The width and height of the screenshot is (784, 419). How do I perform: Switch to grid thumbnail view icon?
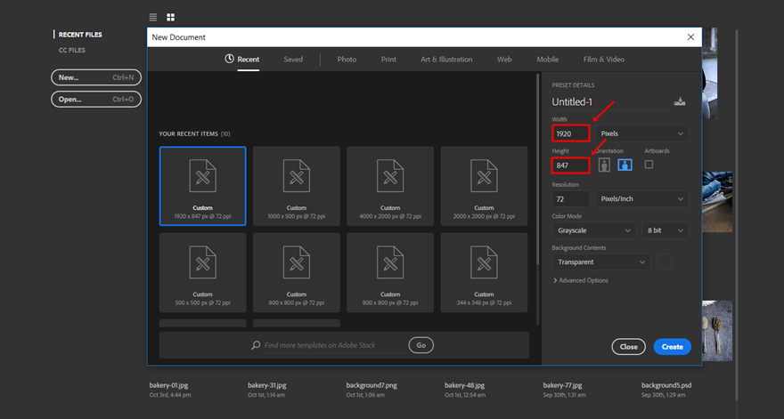click(x=170, y=18)
